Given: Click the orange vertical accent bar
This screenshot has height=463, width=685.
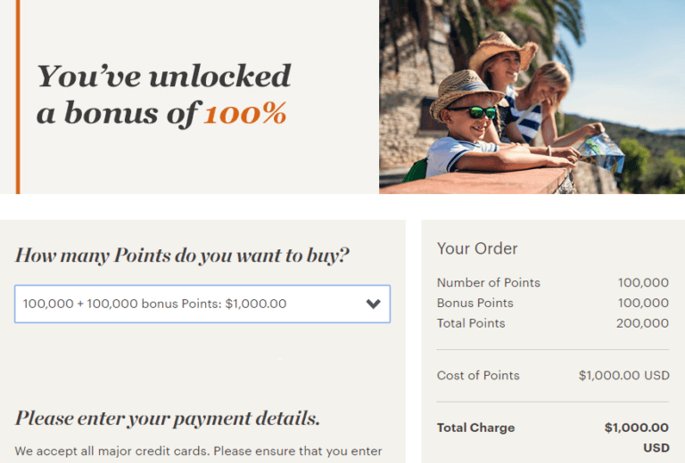Looking at the screenshot, I should coord(17,96).
